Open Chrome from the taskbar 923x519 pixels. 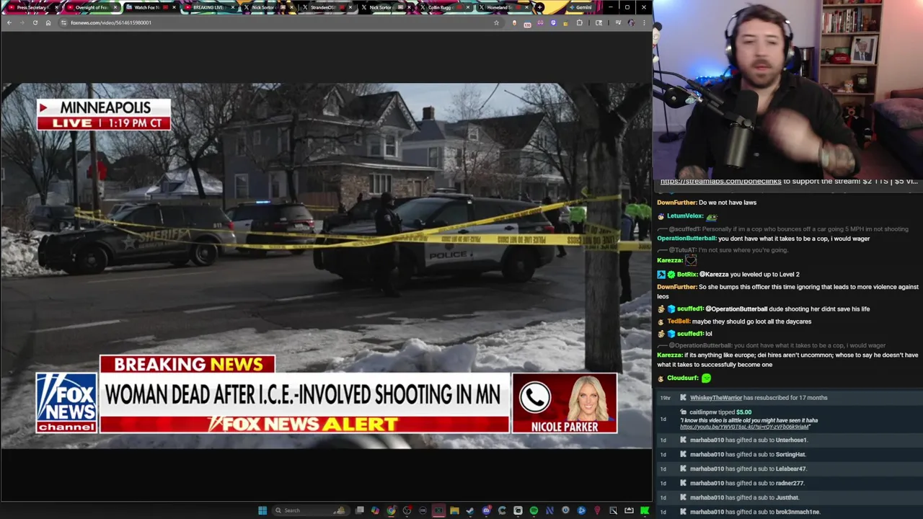(x=391, y=510)
